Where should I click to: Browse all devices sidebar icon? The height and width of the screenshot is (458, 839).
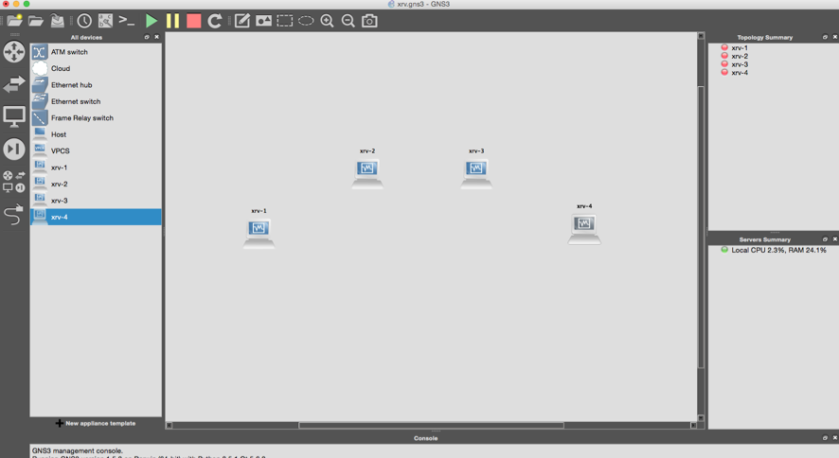(x=14, y=182)
